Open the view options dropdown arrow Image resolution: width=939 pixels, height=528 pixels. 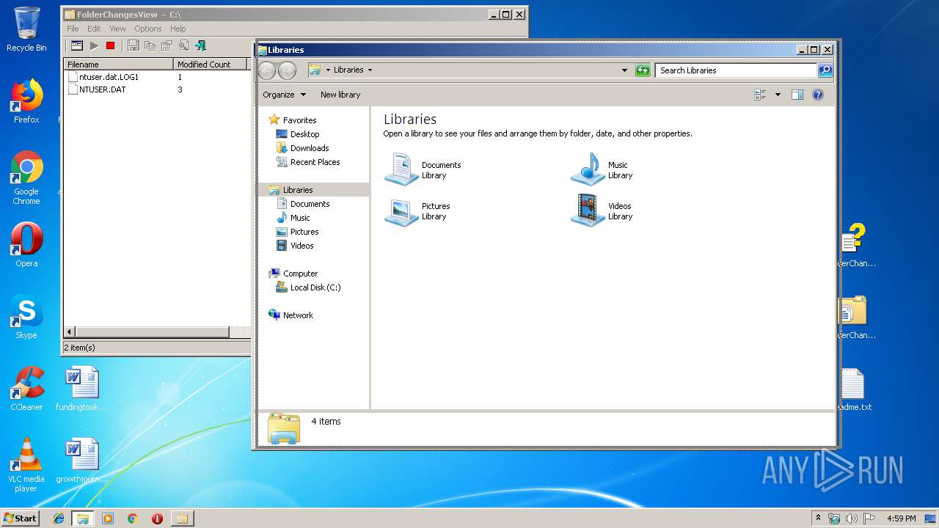pos(778,95)
